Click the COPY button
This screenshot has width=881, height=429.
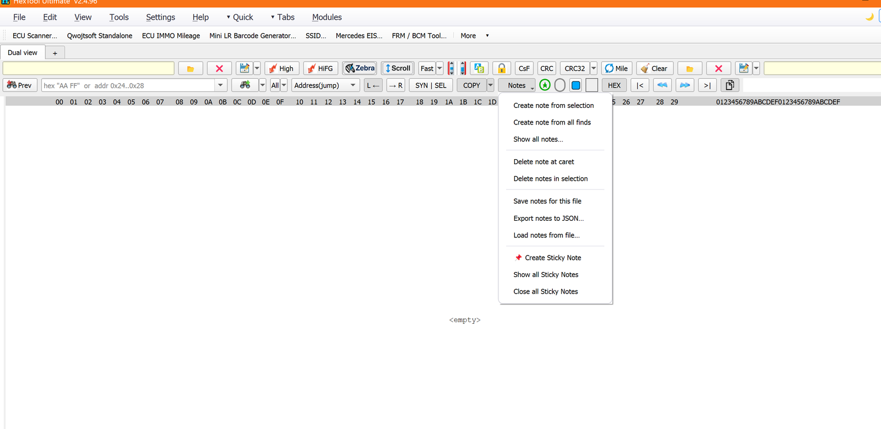[472, 85]
